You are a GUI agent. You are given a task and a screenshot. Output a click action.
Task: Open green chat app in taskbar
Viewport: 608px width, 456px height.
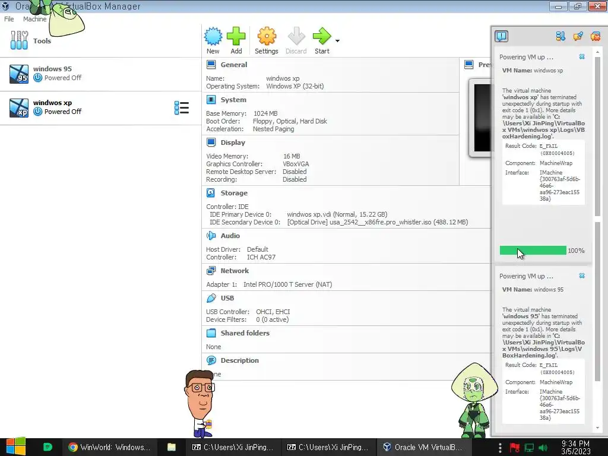pyautogui.click(x=47, y=447)
